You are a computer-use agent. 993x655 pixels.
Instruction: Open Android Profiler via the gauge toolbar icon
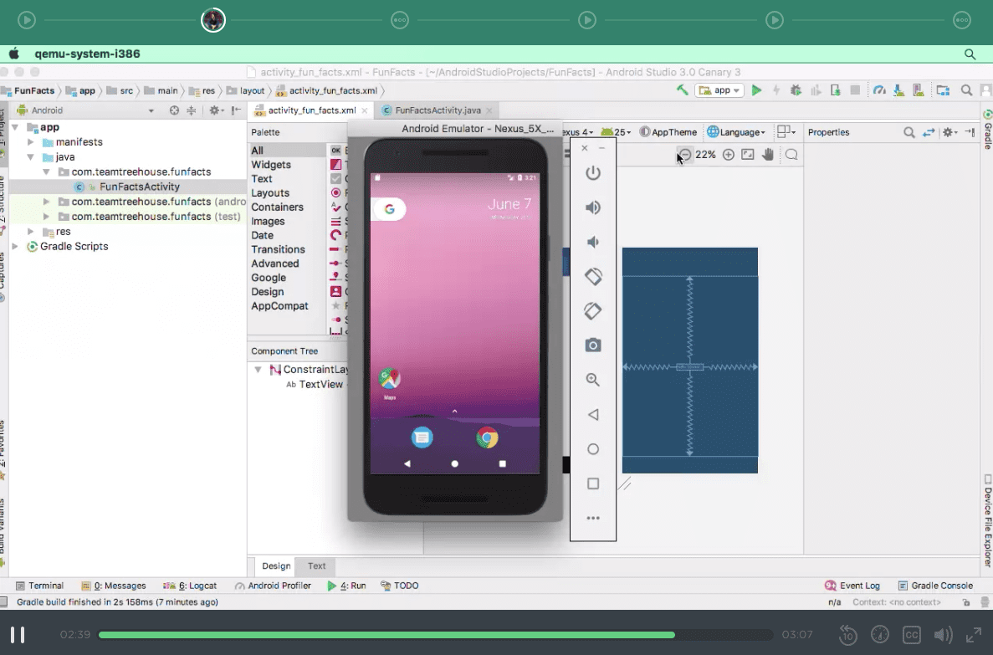click(880, 90)
